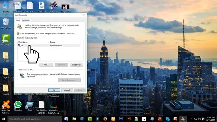Open FileZilla from the taskbar
This screenshot has height=122, width=217.
pyautogui.click(x=160, y=119)
